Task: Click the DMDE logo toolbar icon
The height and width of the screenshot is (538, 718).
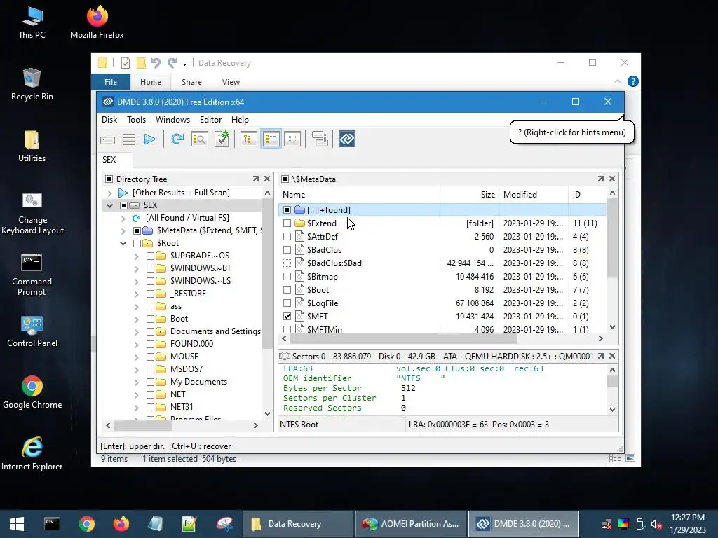Action: coord(347,139)
